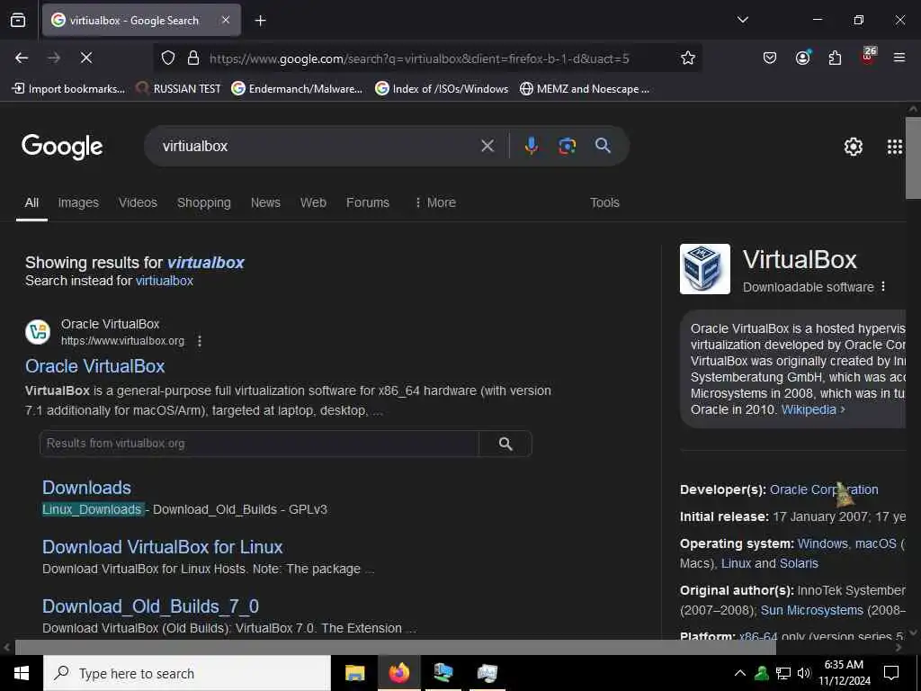Screen dimensions: 921x691
Task: Open the three-dot menu beside virtualbox.org URL
Action: [x=200, y=341]
